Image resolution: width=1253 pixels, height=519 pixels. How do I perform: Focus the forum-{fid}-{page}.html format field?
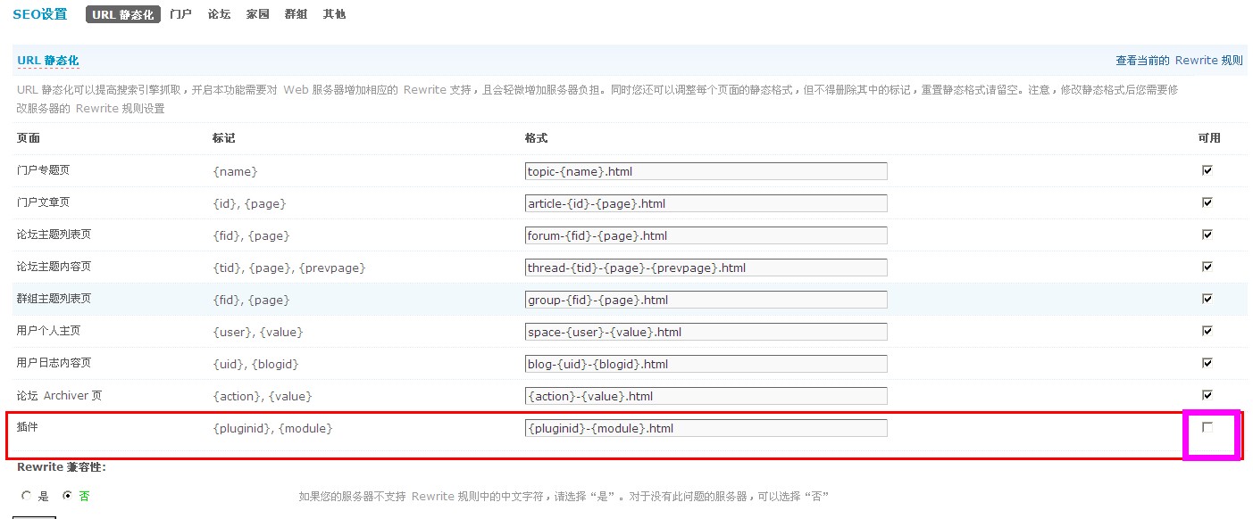(x=706, y=235)
